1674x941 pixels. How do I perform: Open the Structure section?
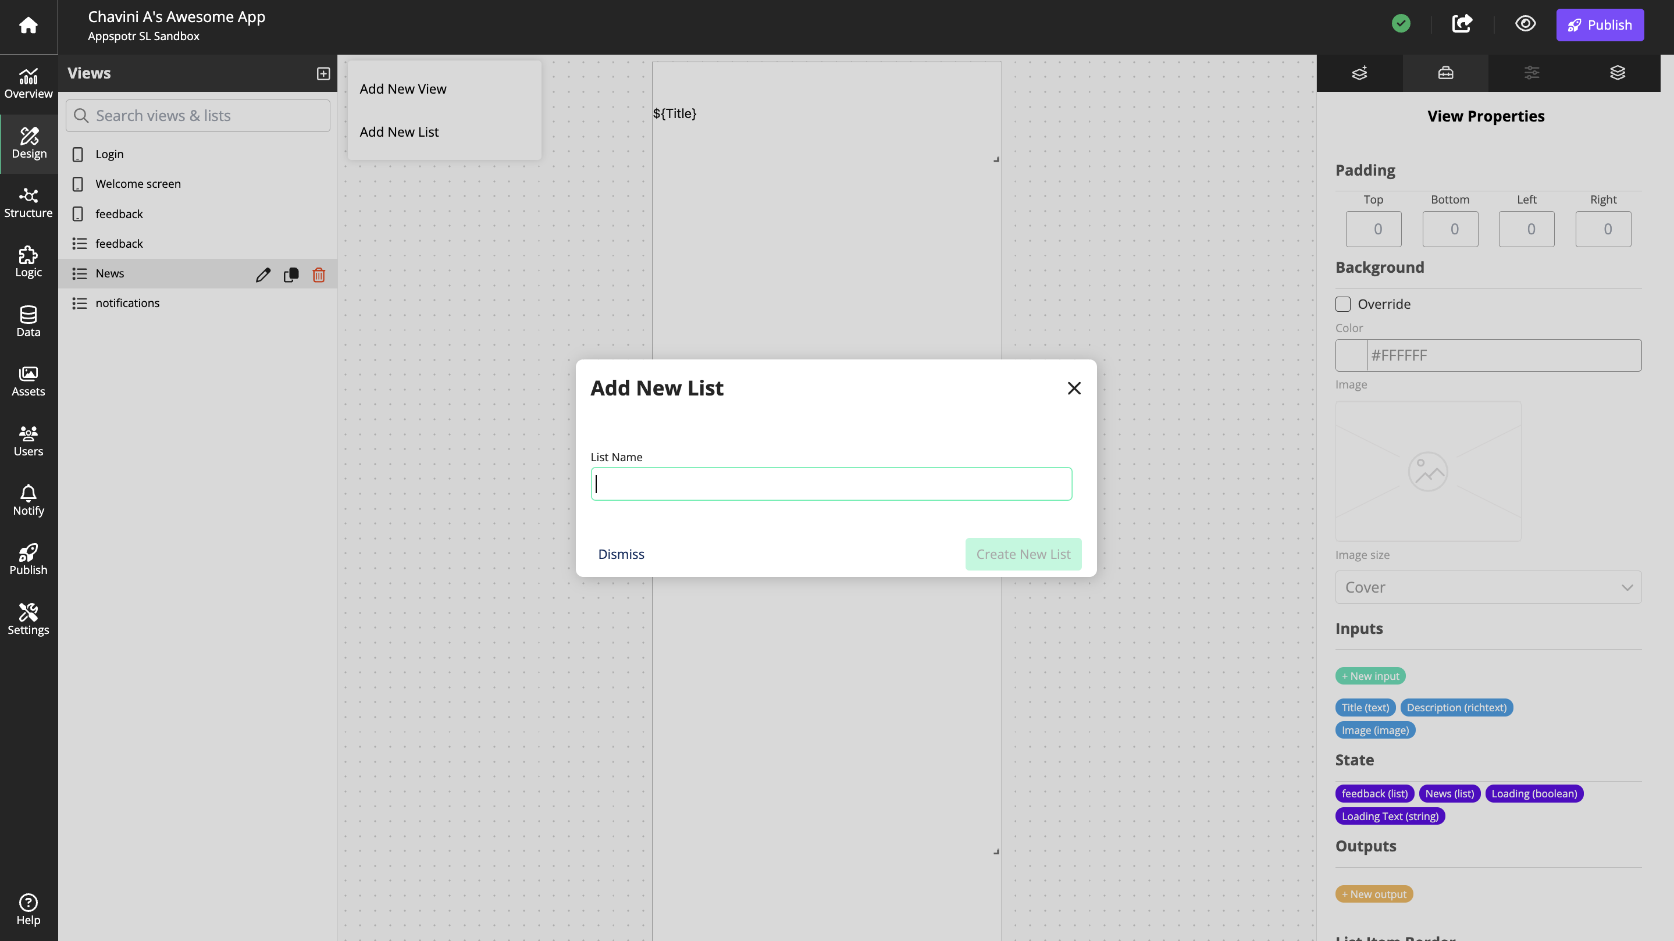click(29, 203)
